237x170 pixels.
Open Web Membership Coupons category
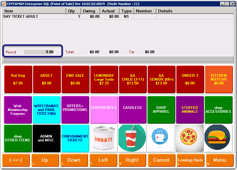[x=18, y=110]
